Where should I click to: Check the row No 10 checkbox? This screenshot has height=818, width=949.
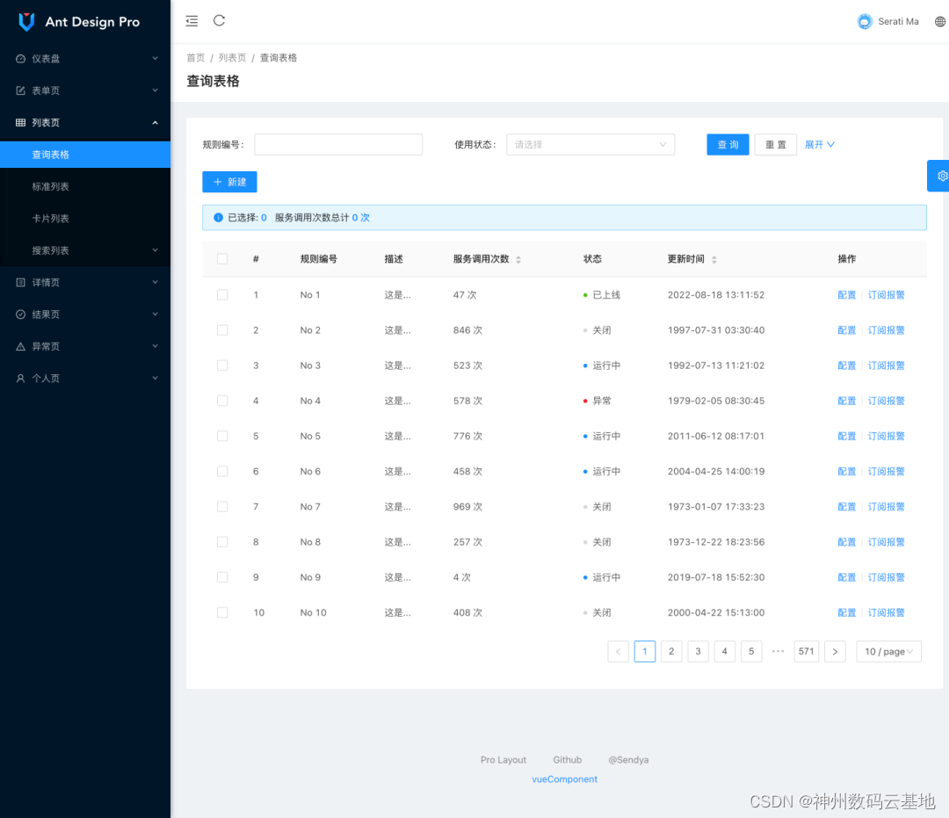point(222,613)
